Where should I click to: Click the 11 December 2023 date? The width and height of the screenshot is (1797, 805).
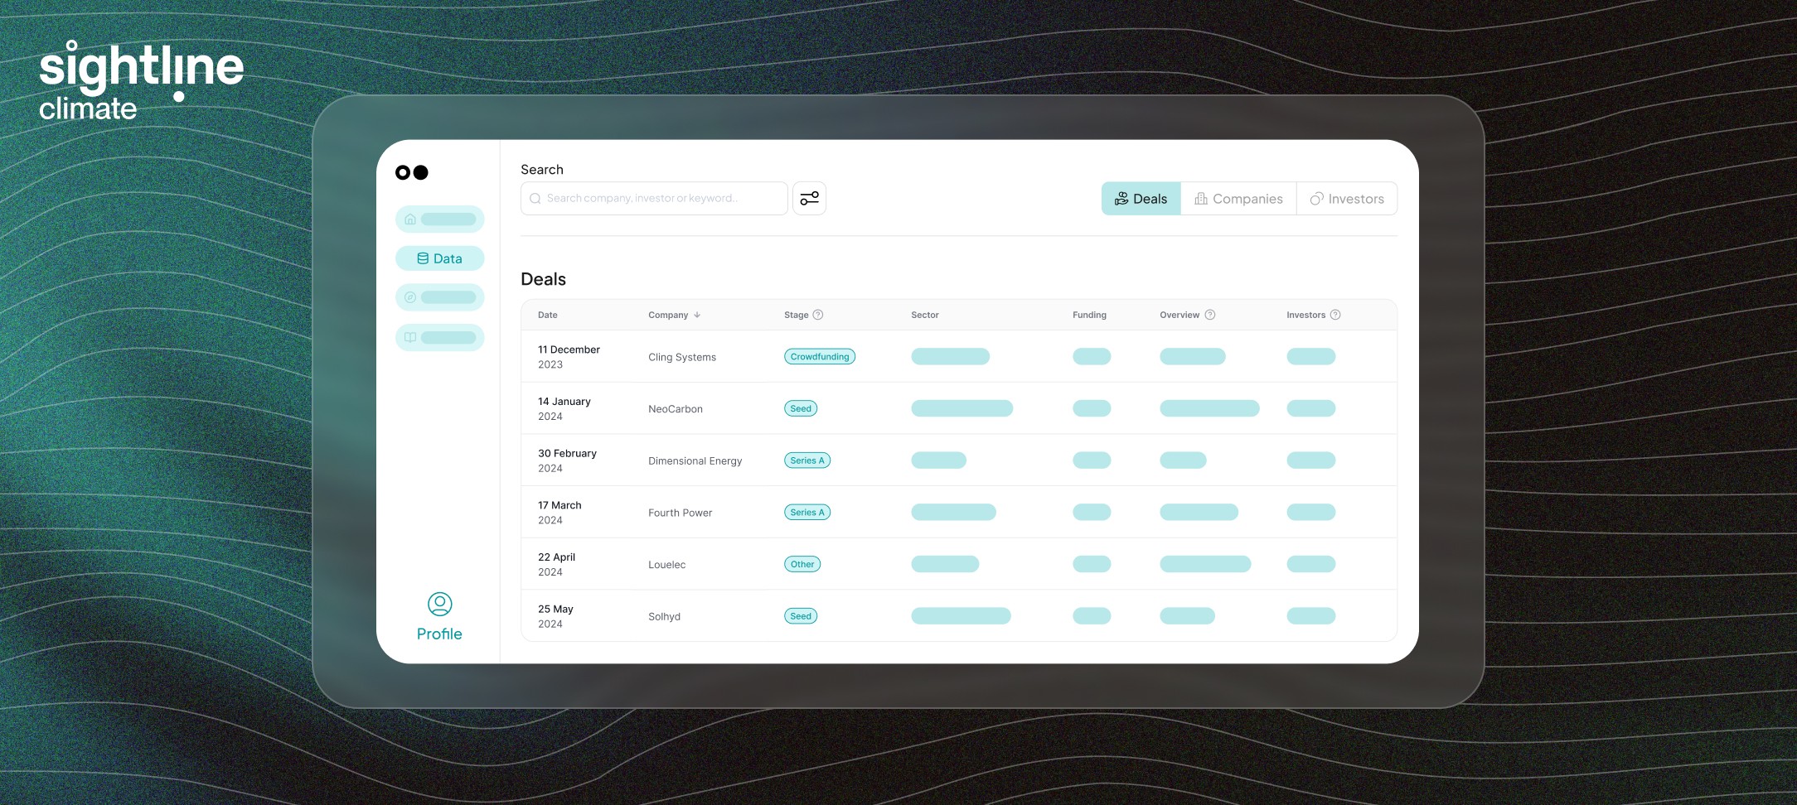(x=569, y=357)
